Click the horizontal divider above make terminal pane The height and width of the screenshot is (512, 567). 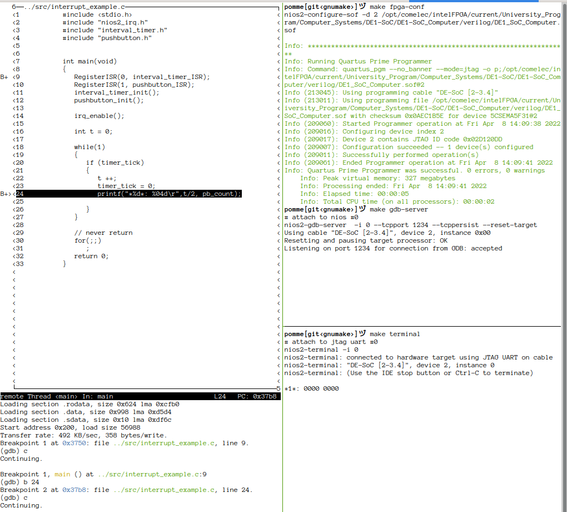(x=422, y=326)
